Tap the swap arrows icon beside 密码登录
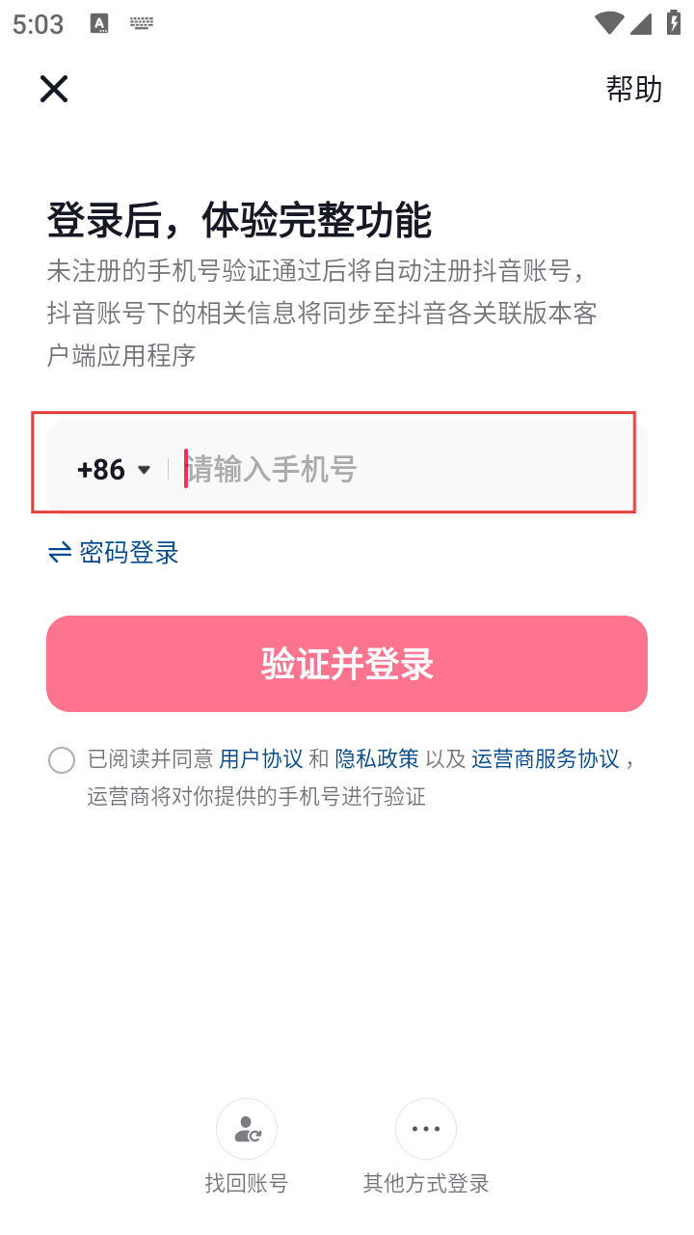Image resolution: width=694 pixels, height=1235 pixels. (x=60, y=553)
